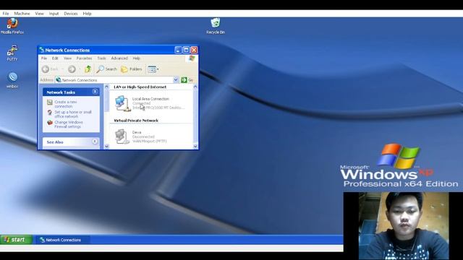This screenshot has width=463, height=260.
Task: Click the Windows Start button
Action: click(15, 240)
